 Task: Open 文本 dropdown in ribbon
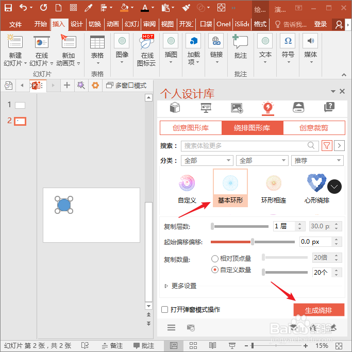(265, 62)
